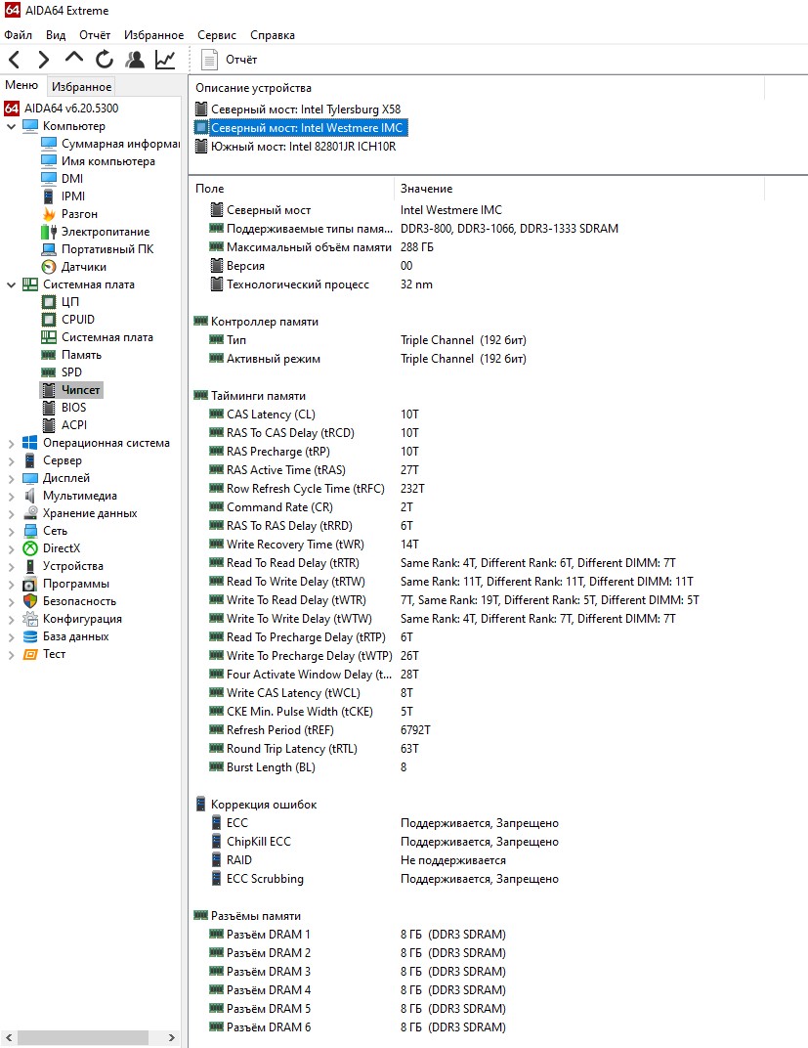Expand the Операционная система branch
The width and height of the screenshot is (808, 1048).
(11, 443)
